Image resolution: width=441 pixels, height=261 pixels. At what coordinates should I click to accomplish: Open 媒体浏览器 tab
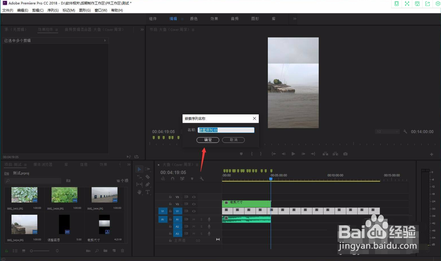pyautogui.click(x=43, y=164)
